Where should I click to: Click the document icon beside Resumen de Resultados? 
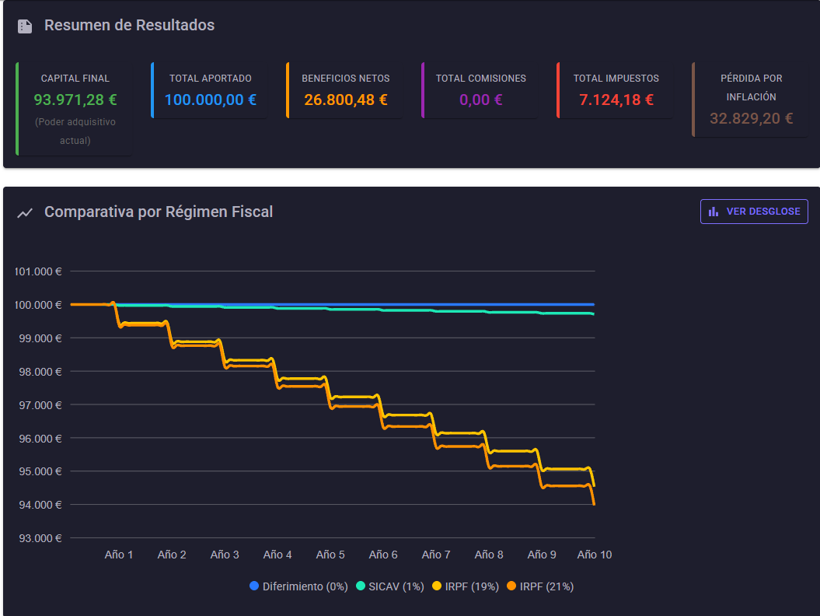coord(24,25)
